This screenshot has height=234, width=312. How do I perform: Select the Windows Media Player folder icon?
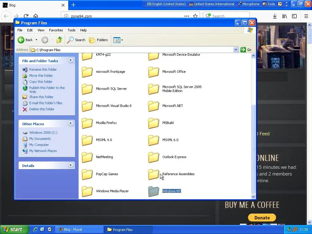(x=87, y=191)
